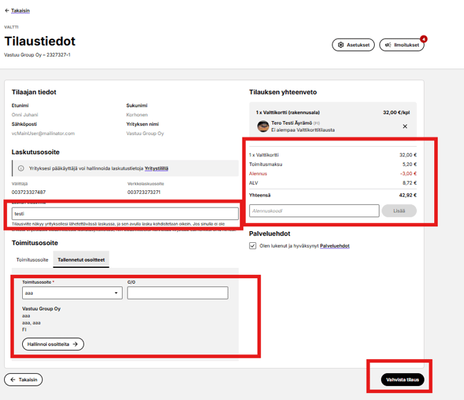Click the order reference field containing testi

pos(125,213)
